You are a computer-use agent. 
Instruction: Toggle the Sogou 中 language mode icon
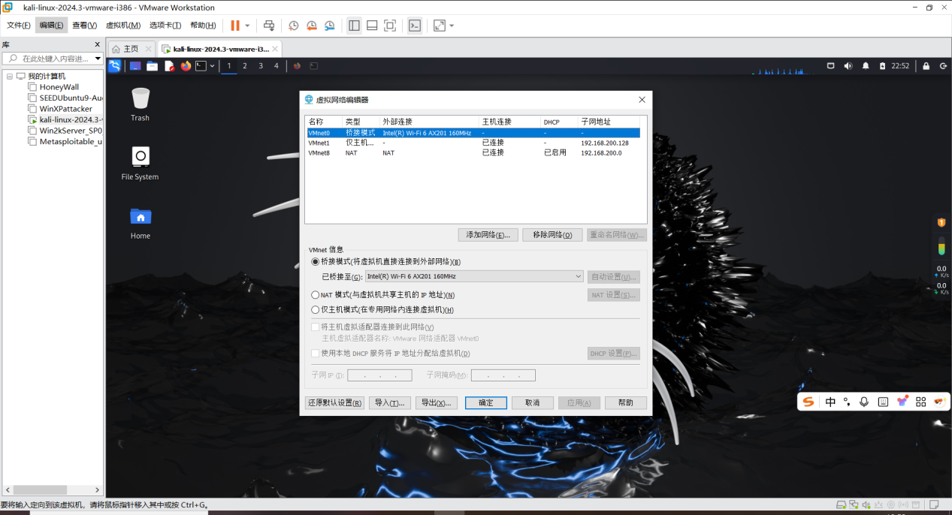(830, 402)
